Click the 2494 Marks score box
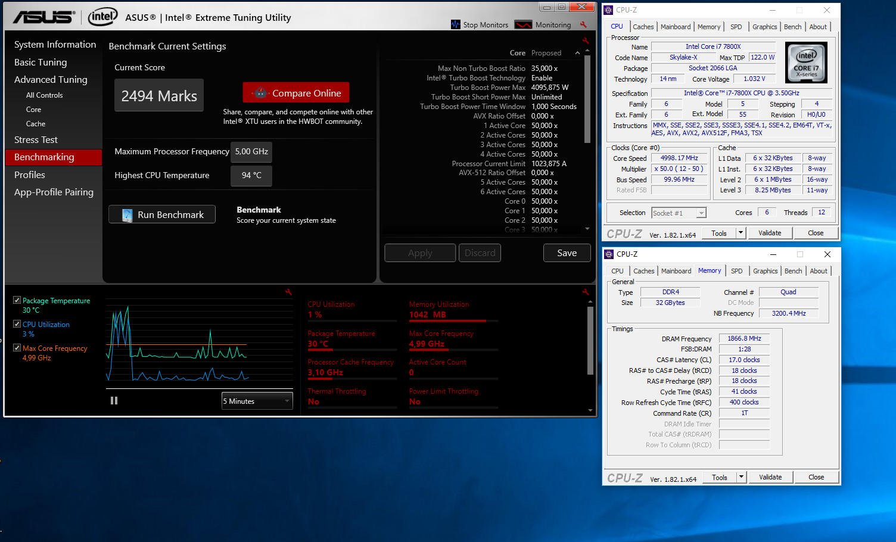 pyautogui.click(x=159, y=95)
